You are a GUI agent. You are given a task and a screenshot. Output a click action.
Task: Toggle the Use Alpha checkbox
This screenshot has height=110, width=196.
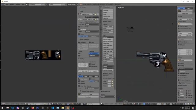click(x=79, y=29)
